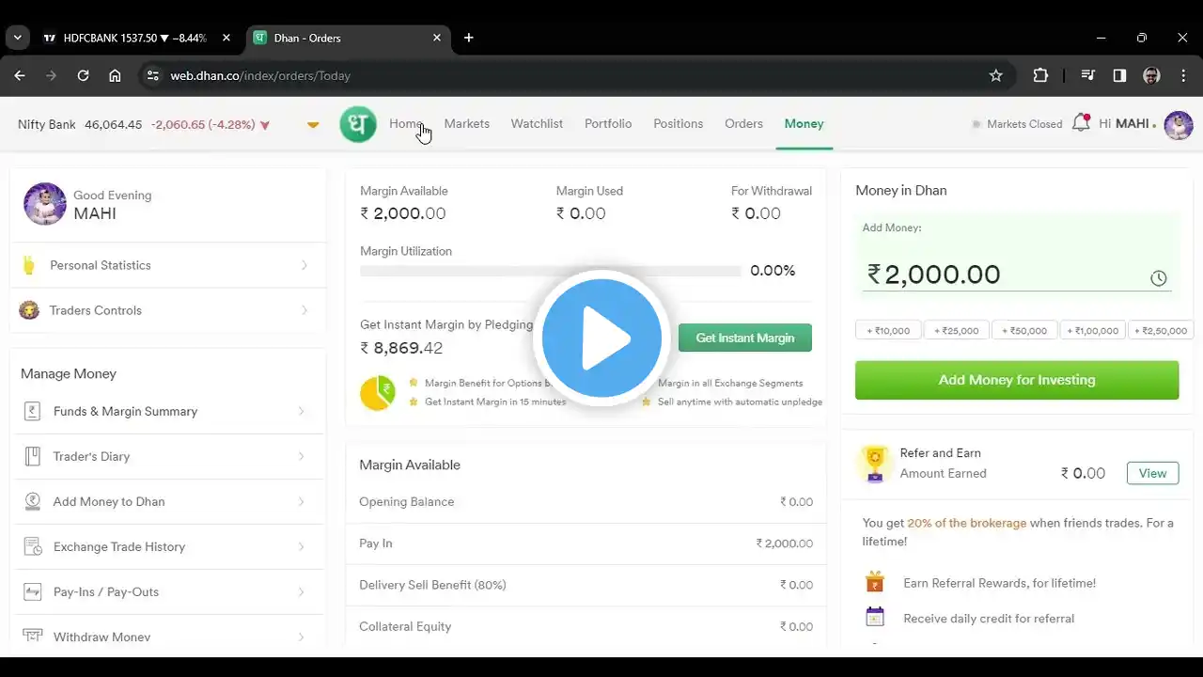Click the Add Money to Dhan icon
This screenshot has width=1203, height=677.
coord(32,501)
